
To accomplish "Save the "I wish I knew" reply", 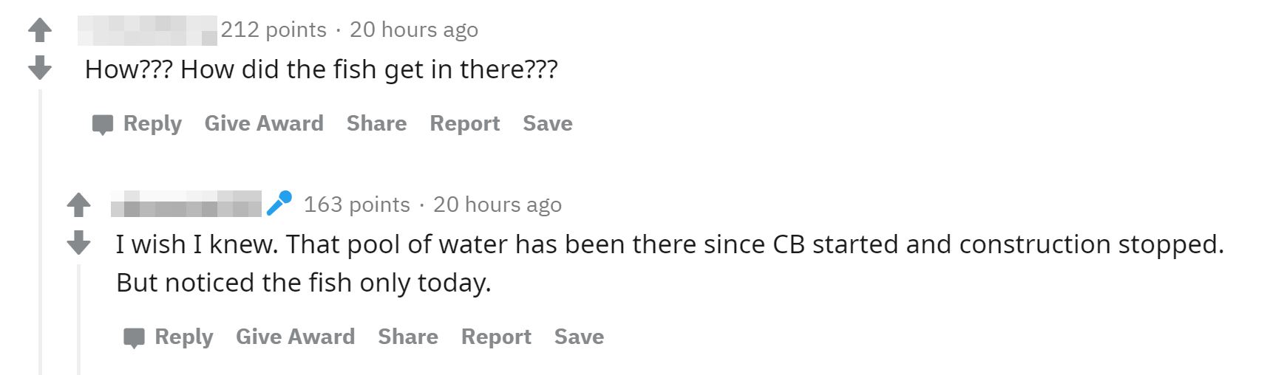I will pos(579,337).
